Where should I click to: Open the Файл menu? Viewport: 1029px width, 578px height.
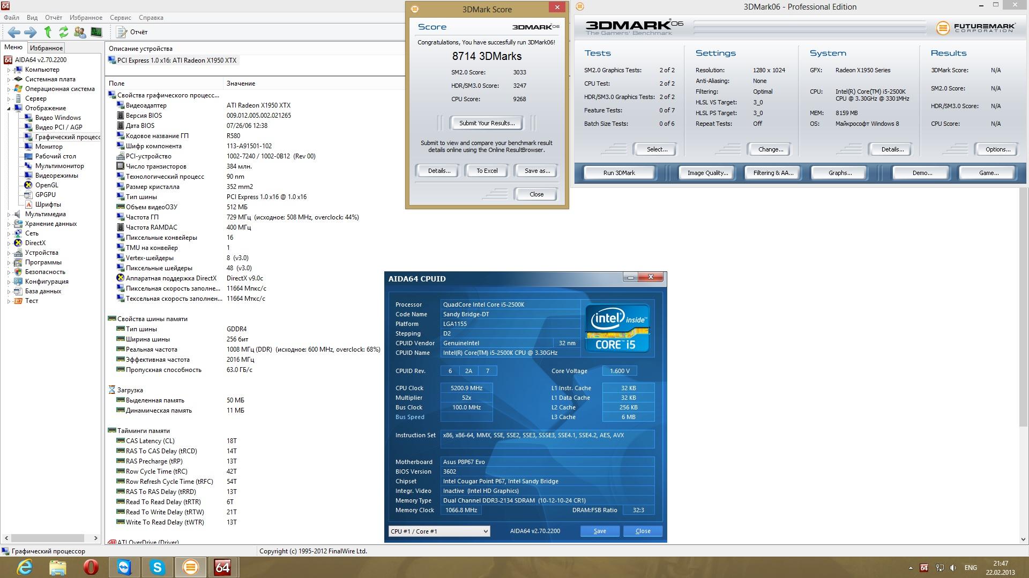11,18
